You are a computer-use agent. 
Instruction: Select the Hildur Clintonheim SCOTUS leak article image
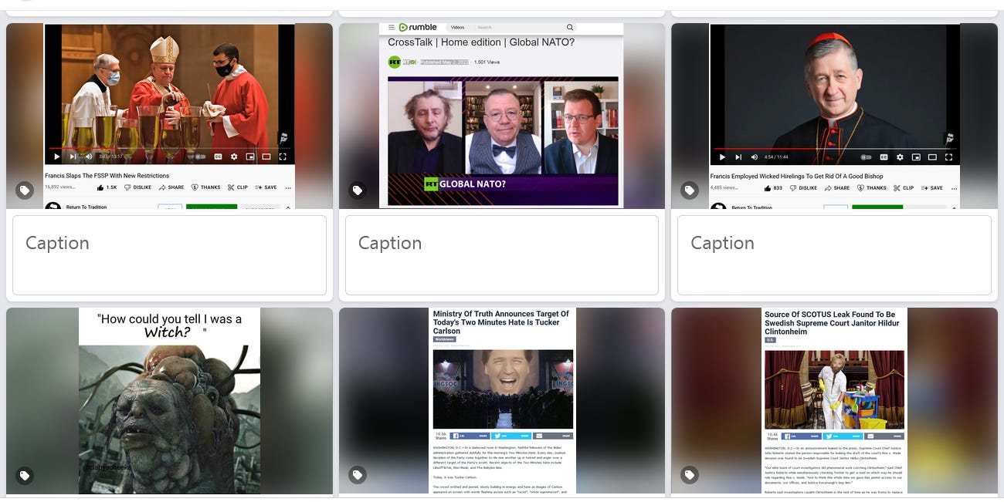pyautogui.click(x=834, y=401)
